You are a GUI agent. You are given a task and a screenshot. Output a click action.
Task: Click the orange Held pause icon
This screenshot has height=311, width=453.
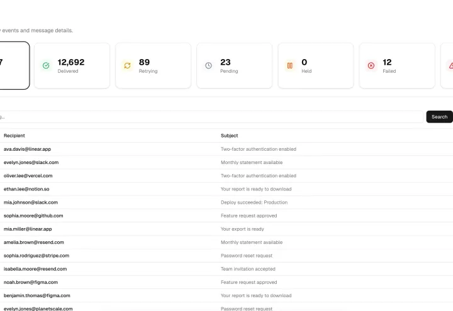click(290, 65)
